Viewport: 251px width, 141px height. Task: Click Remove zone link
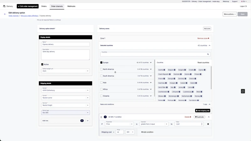click(x=203, y=38)
